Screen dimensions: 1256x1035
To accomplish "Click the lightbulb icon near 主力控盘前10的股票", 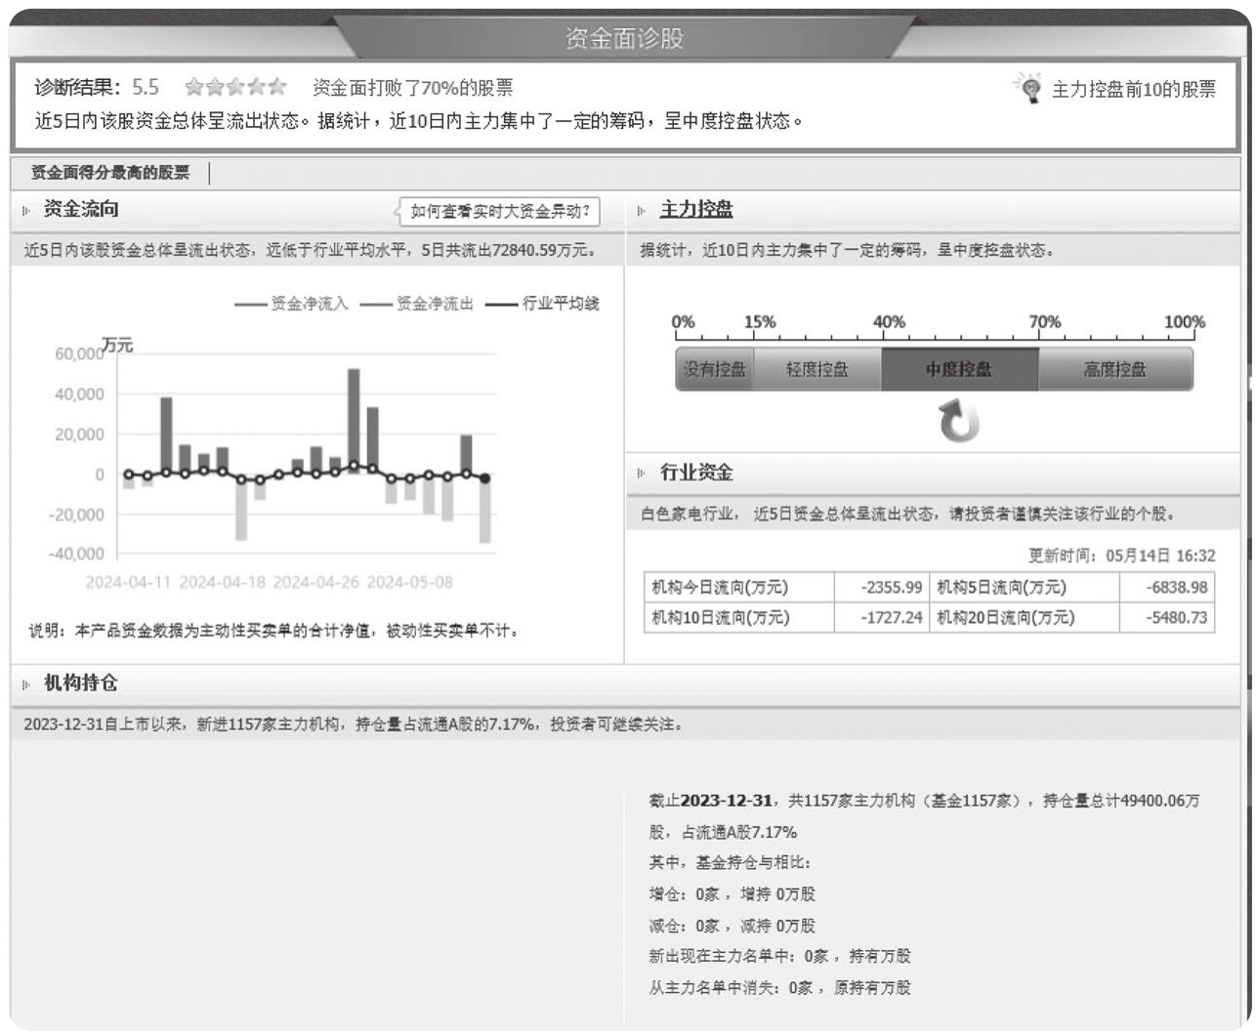I will coord(1027,89).
